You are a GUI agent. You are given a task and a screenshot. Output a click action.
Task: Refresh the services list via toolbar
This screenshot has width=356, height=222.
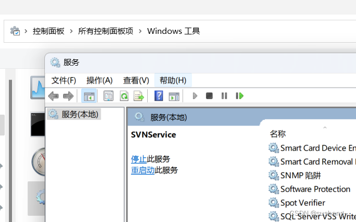(124, 96)
